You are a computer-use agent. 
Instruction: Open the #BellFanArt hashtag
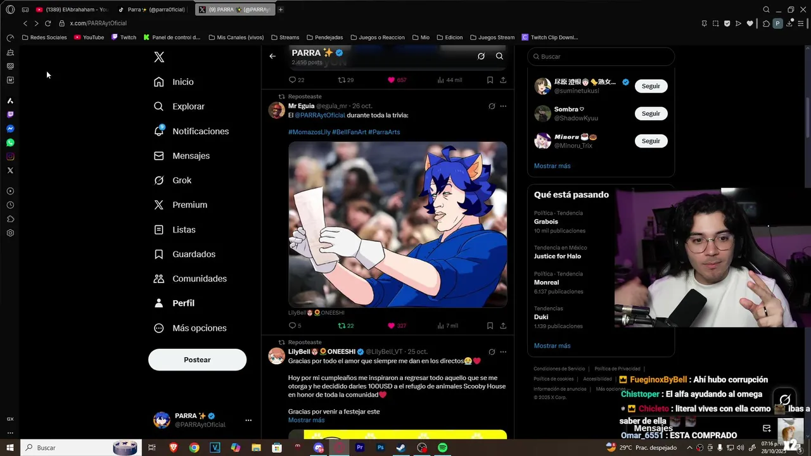tap(349, 132)
